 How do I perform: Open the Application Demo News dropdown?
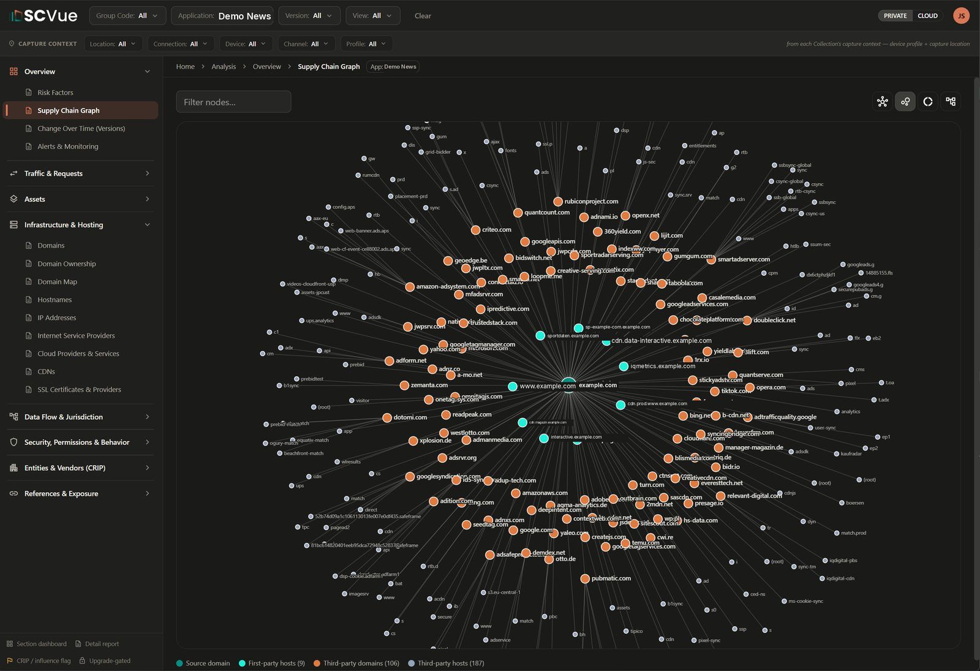[223, 16]
